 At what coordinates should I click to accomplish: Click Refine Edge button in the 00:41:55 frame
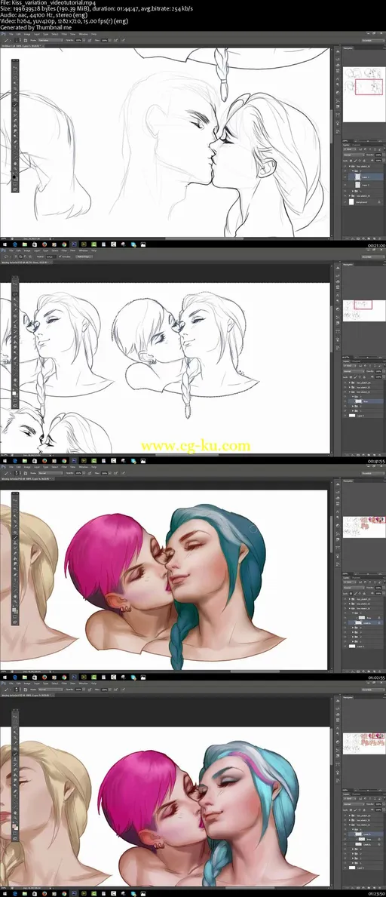[x=84, y=257]
